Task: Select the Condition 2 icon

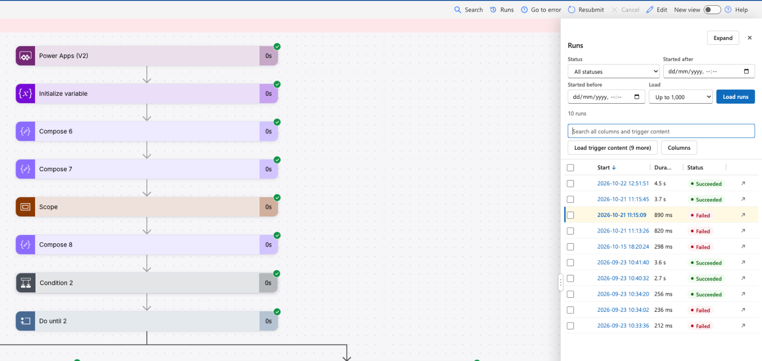Action: click(26, 283)
